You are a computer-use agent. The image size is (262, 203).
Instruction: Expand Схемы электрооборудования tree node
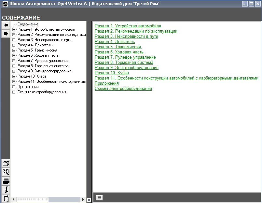click(14, 92)
